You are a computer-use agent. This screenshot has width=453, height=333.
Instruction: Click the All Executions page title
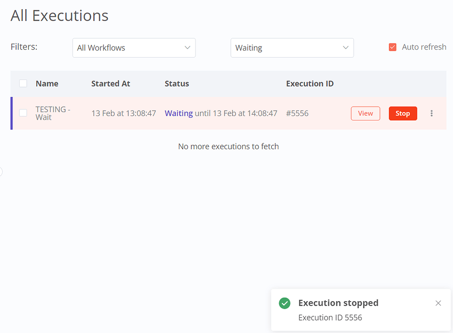click(59, 15)
